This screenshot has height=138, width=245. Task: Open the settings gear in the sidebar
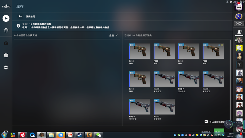click(6, 67)
